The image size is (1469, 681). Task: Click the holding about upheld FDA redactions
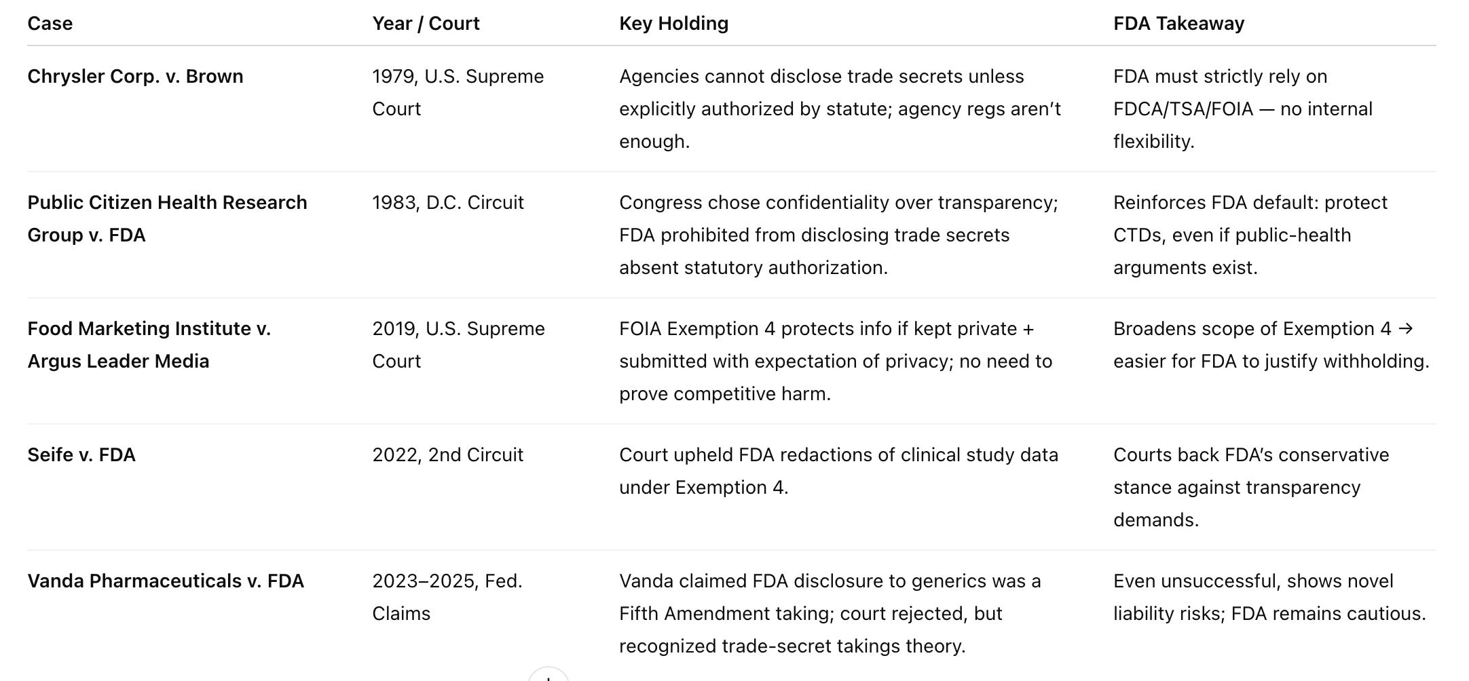coord(838,471)
